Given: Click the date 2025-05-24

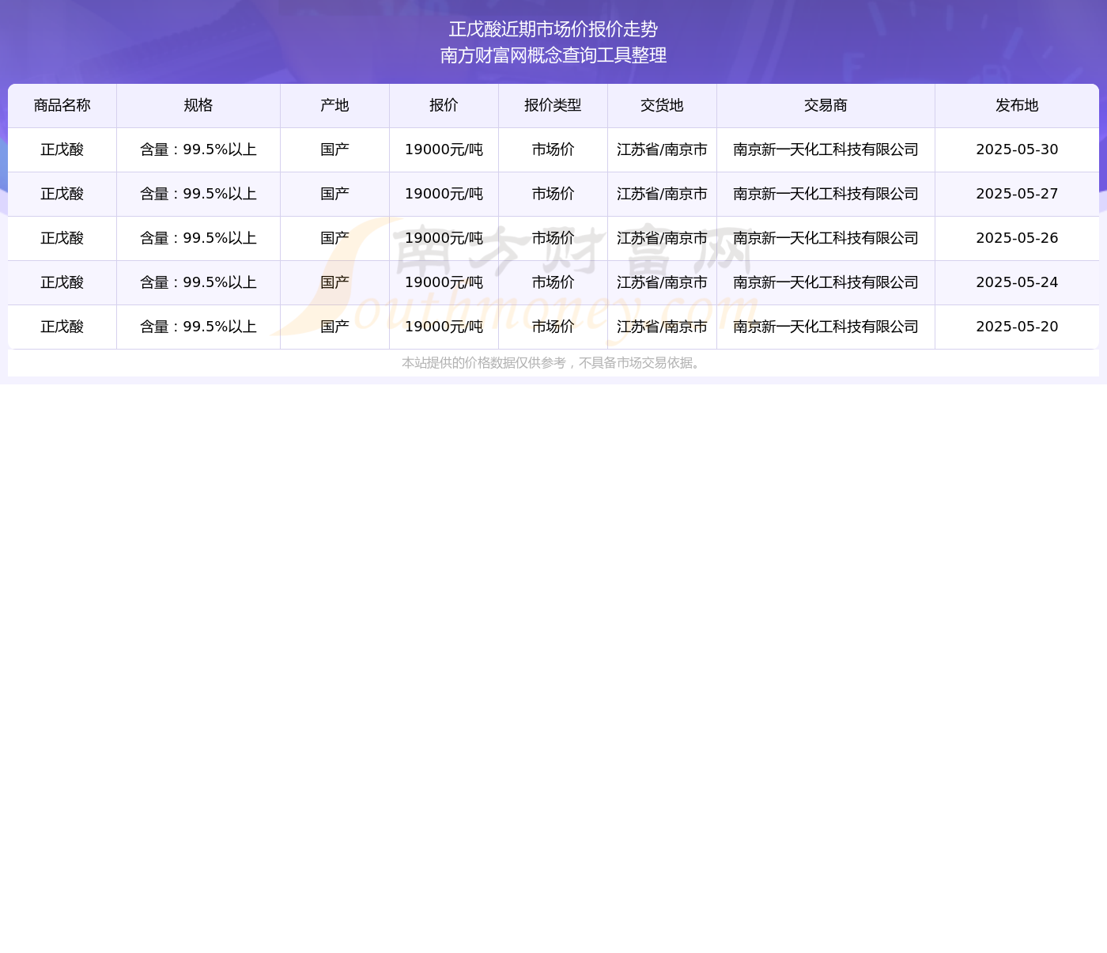Looking at the screenshot, I should 1017,282.
